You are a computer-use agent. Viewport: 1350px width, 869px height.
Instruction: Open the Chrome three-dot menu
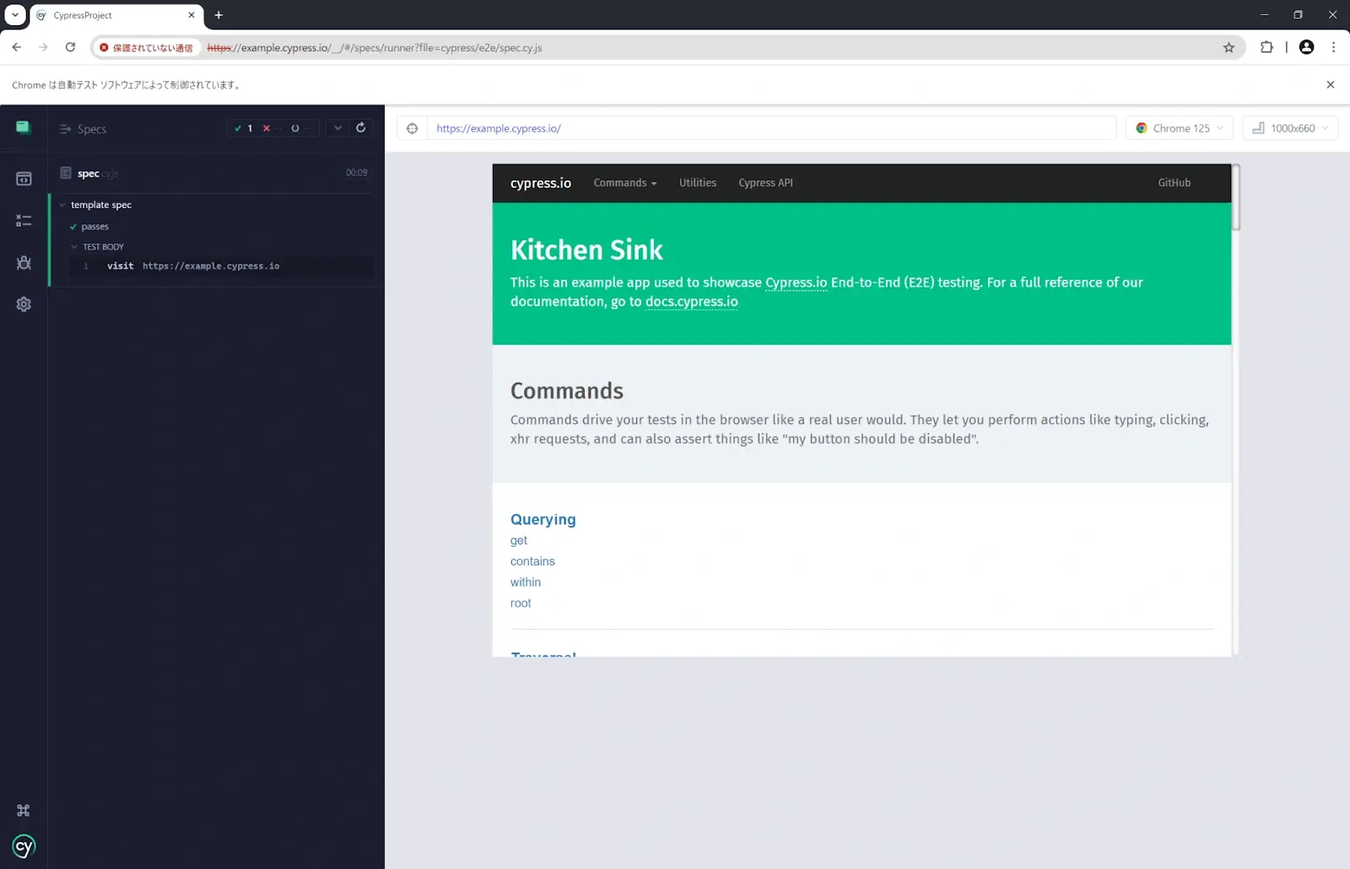[x=1333, y=47]
